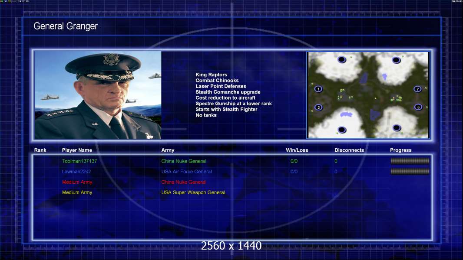This screenshot has width=463, height=260.
Task: Click Lawman22s2's loading progress bar
Action: tap(410, 171)
